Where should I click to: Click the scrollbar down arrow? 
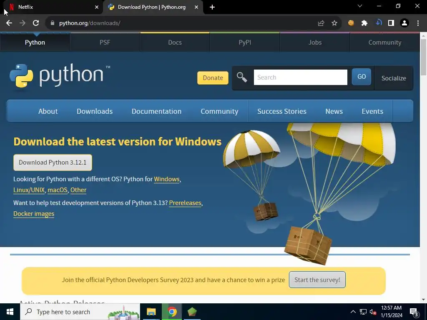point(423,300)
